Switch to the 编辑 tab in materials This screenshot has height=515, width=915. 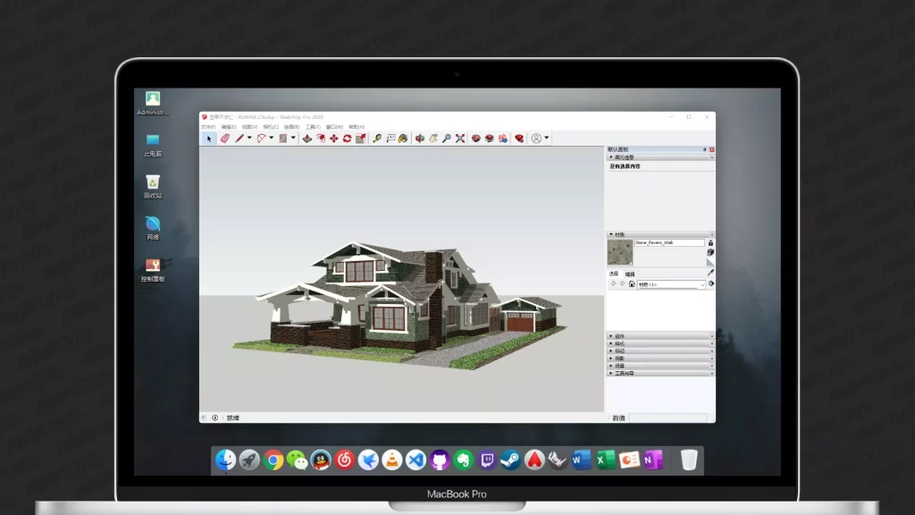[630, 274]
